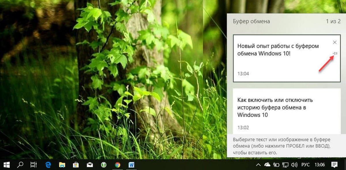The height and width of the screenshot is (170, 346).
Task: Open the Mail app from the taskbar
Action: [90, 165]
